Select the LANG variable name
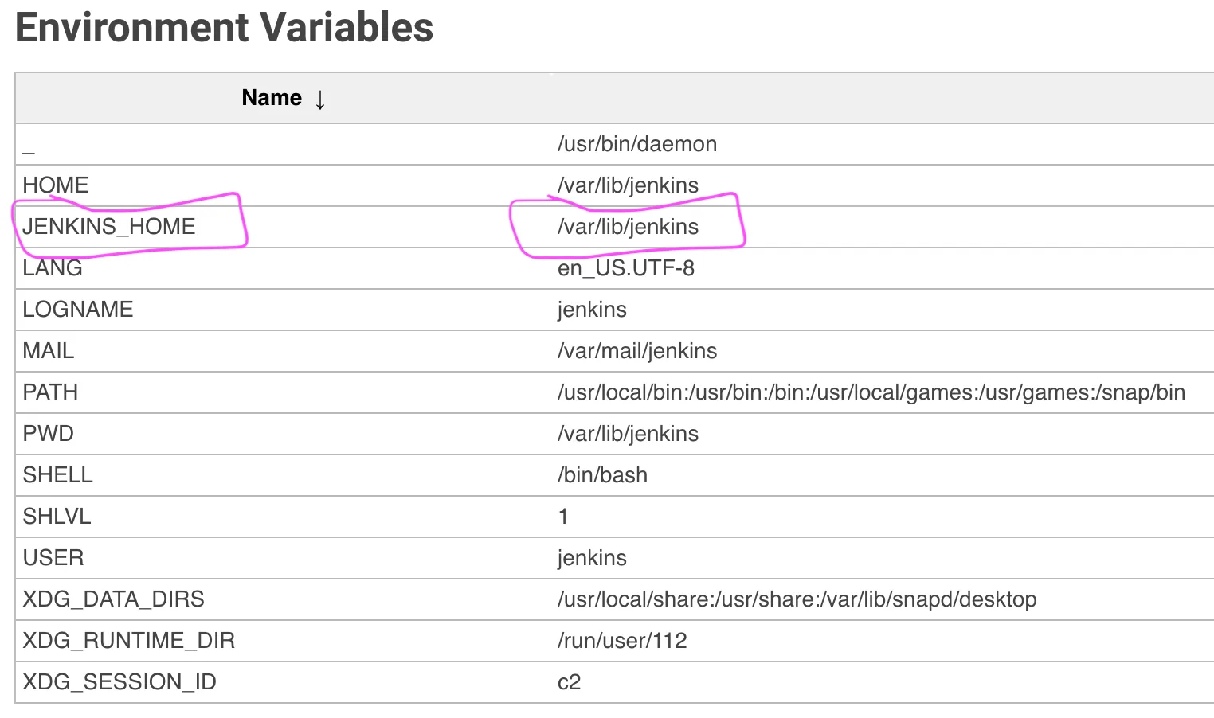The width and height of the screenshot is (1214, 718). pyautogui.click(x=53, y=268)
